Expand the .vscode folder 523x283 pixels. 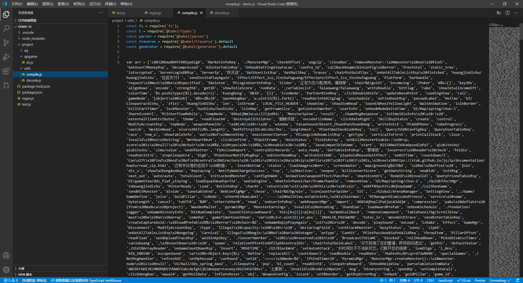60,32
